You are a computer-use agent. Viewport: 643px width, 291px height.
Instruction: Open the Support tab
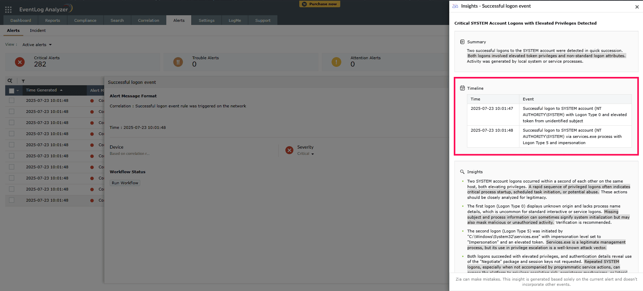(x=263, y=20)
